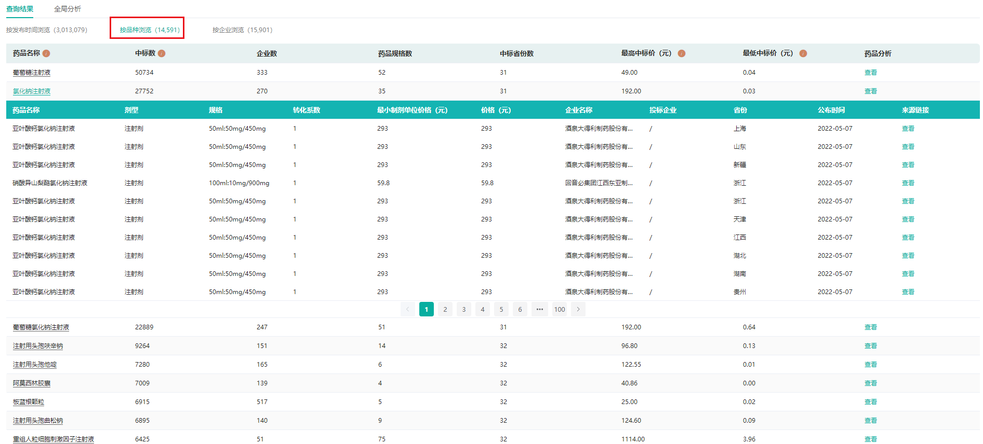Go to page 2
Screen dimensions: 983x444
point(445,309)
